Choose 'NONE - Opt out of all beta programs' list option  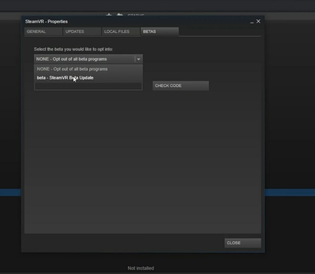pyautogui.click(x=88, y=69)
